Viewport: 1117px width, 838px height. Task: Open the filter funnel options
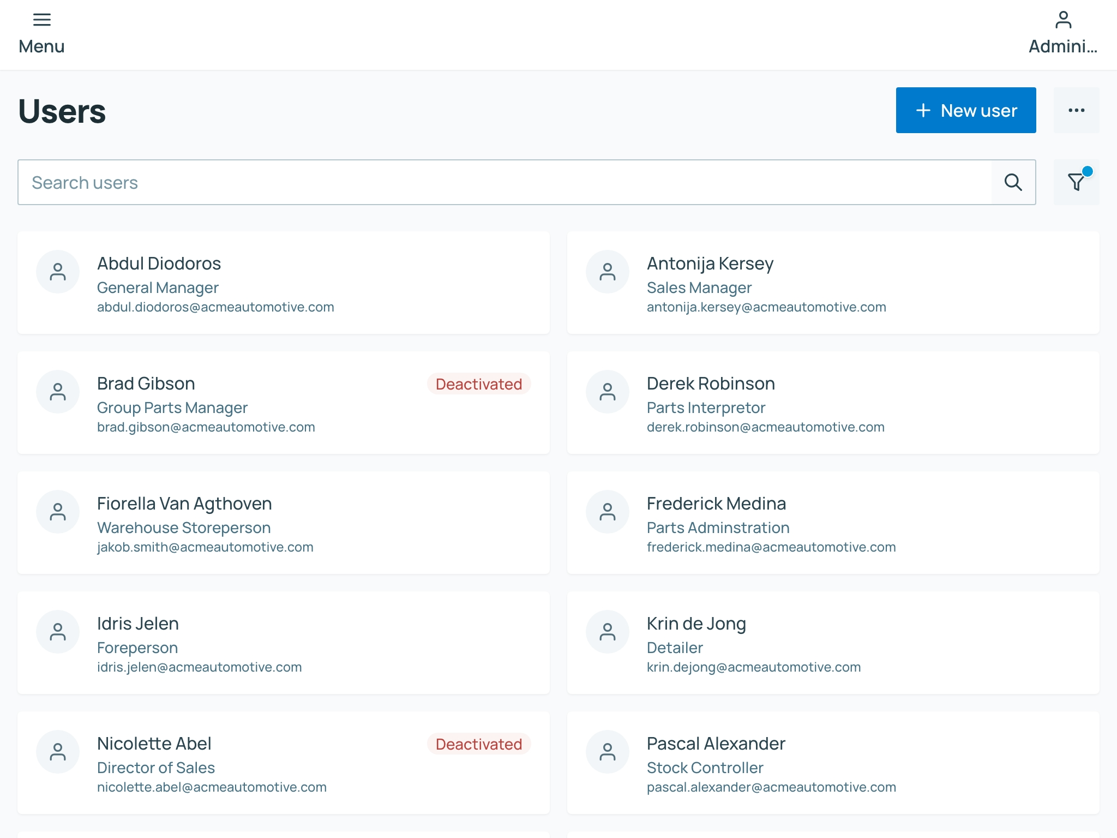1076,182
